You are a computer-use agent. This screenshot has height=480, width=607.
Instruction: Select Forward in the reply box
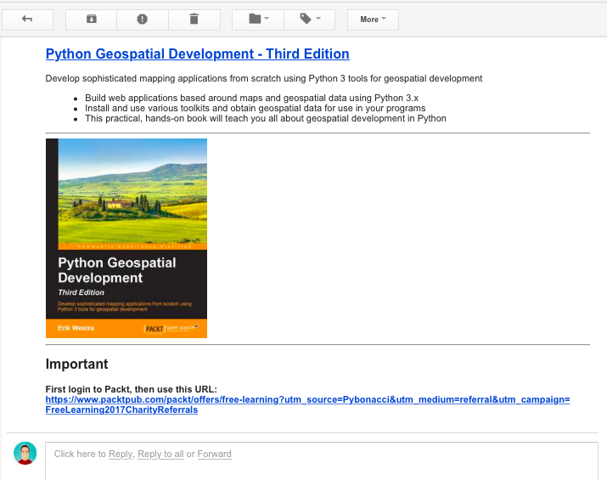pos(215,454)
